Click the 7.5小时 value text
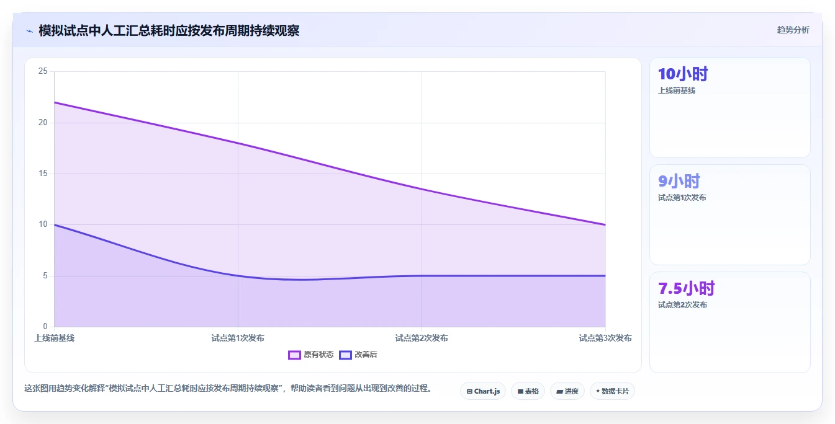Screen dimensions: 835x424 click(687, 288)
